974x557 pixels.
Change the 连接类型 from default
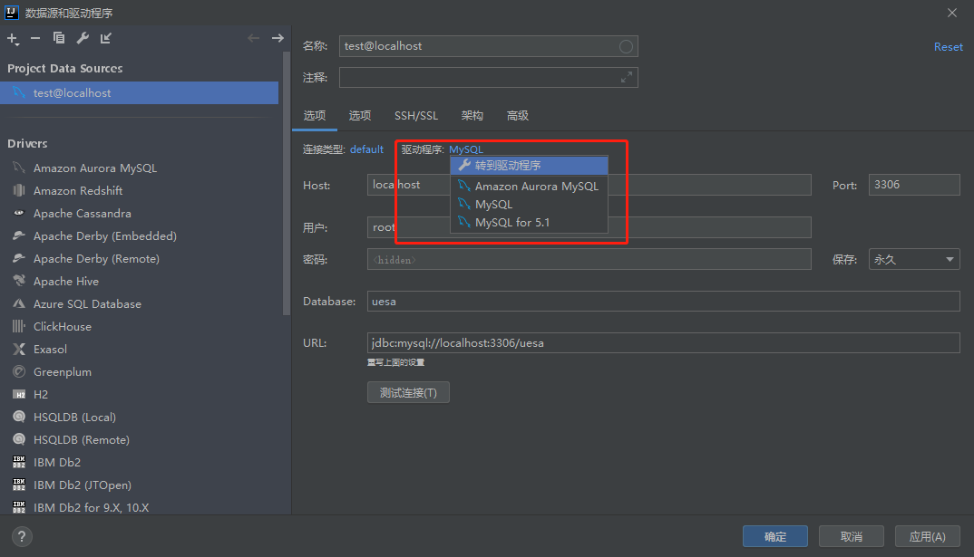pyautogui.click(x=366, y=149)
